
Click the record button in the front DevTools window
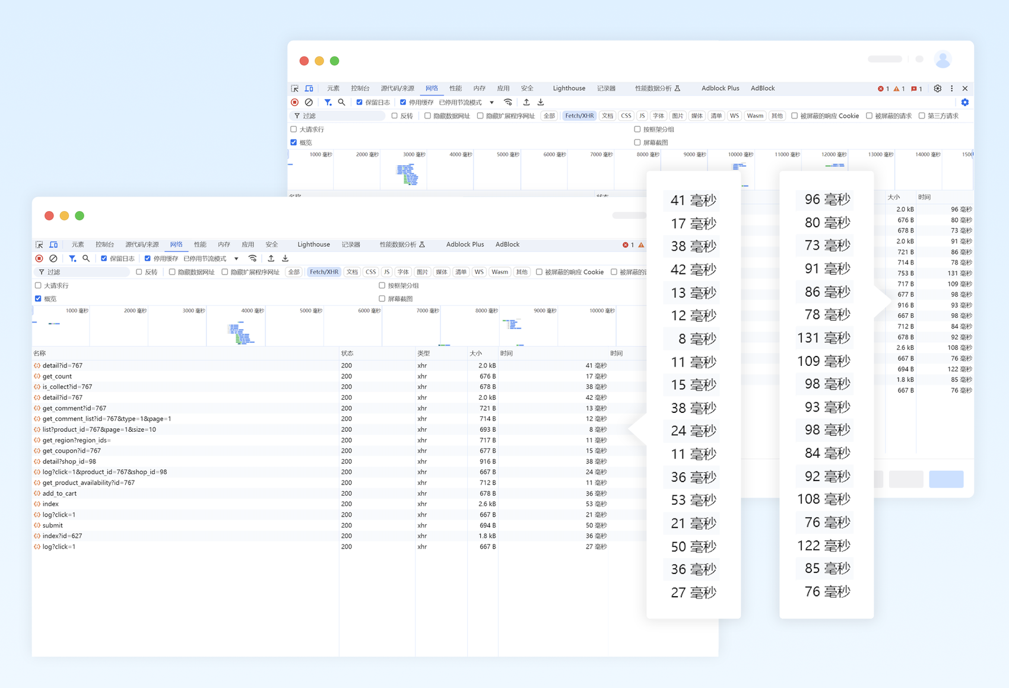point(39,259)
